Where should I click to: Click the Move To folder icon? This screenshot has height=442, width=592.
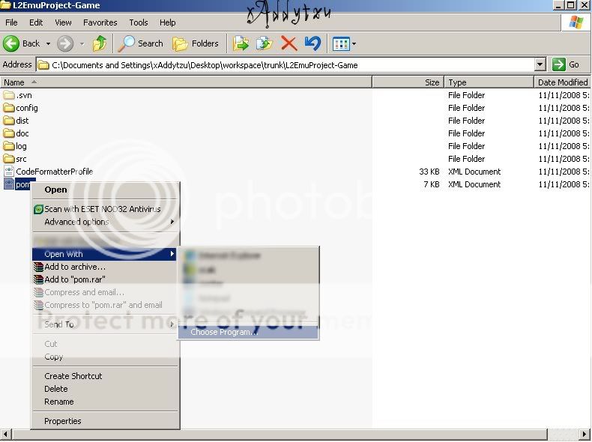coord(241,43)
